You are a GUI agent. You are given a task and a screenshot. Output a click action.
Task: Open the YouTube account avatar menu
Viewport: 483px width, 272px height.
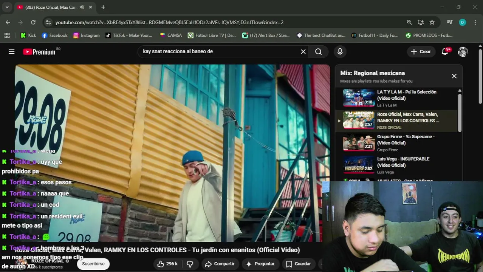[463, 52]
